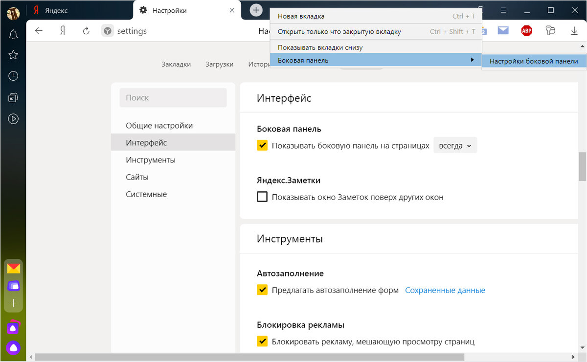Image resolution: width=587 pixels, height=362 pixels.
Task: Enable Показывать окно Заметок поверх других окон
Action: (x=262, y=197)
